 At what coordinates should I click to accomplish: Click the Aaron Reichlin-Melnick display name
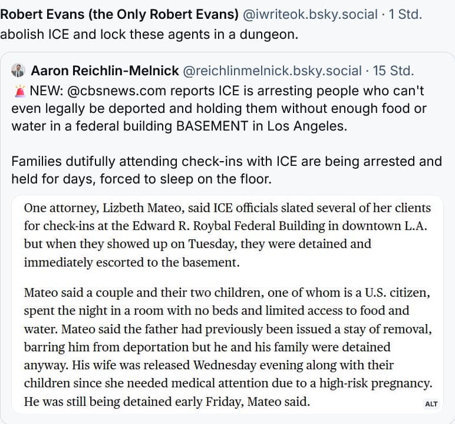pos(105,71)
